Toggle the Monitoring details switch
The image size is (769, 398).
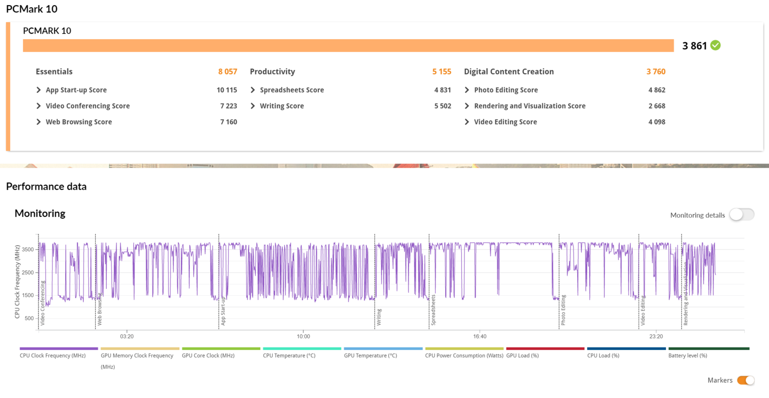pyautogui.click(x=742, y=215)
